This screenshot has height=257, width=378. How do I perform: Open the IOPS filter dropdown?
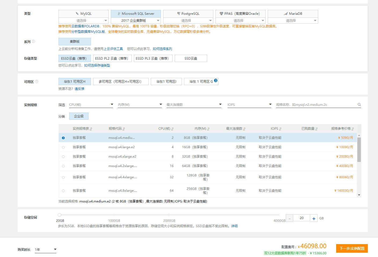click(x=249, y=104)
